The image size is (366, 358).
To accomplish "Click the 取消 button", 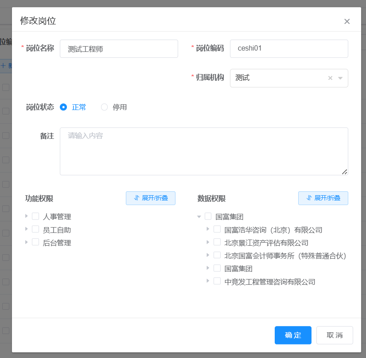I will (335, 335).
